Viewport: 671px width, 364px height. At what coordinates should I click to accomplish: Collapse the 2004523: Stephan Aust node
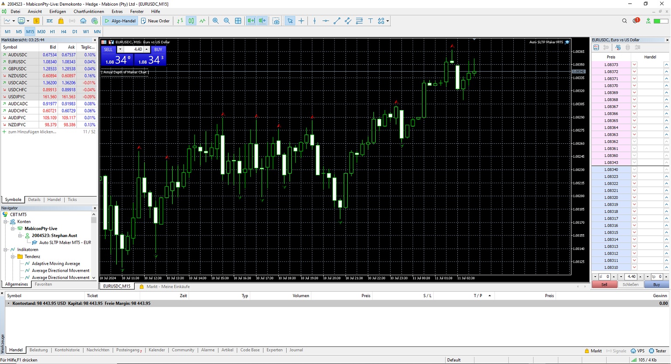pos(20,236)
